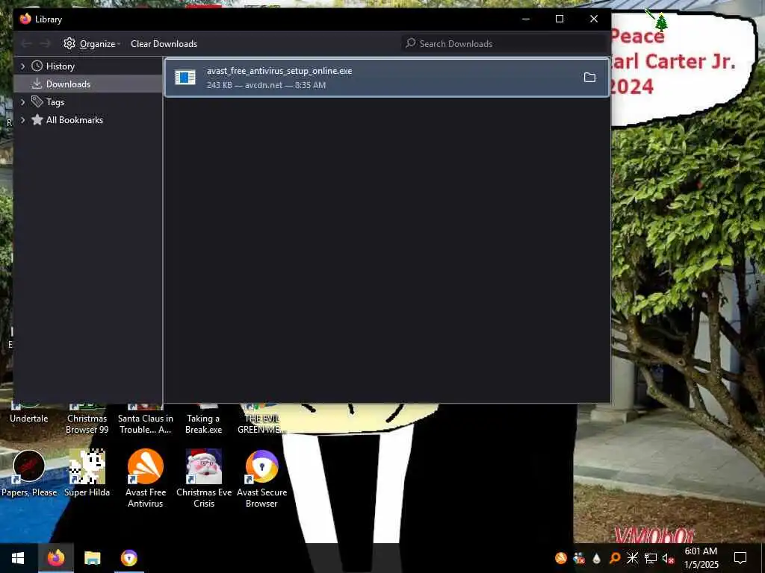Click the muted volume tray icon
The image size is (765, 573).
coord(668,558)
